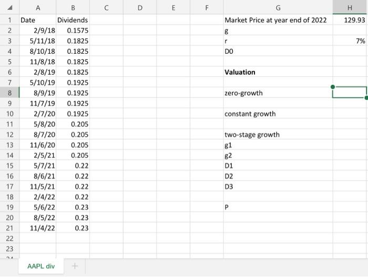Select column E header
368x277 pixels.
pos(173,7)
